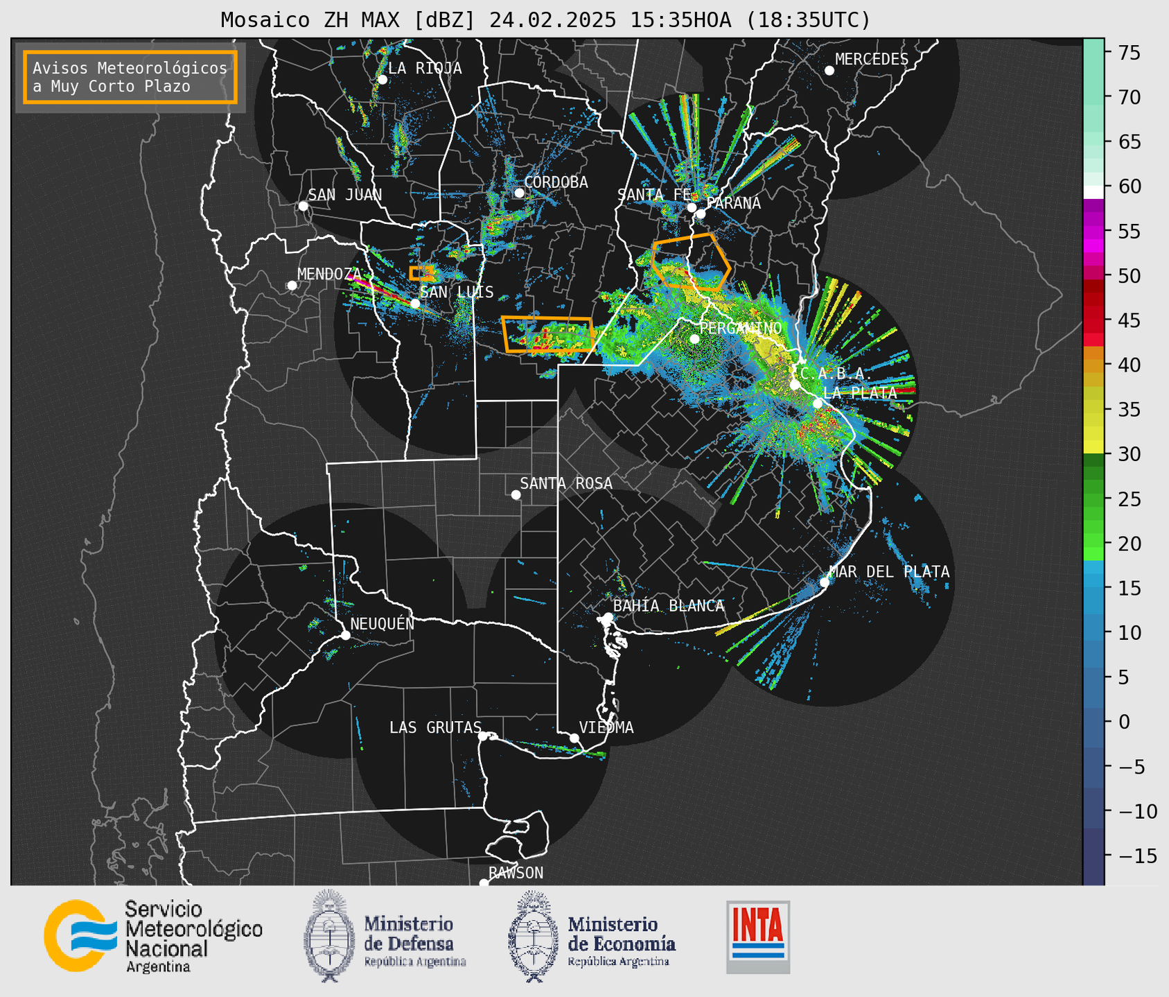
Task: Click the Servicio Meteorológico Nacional logo
Action: (153, 937)
